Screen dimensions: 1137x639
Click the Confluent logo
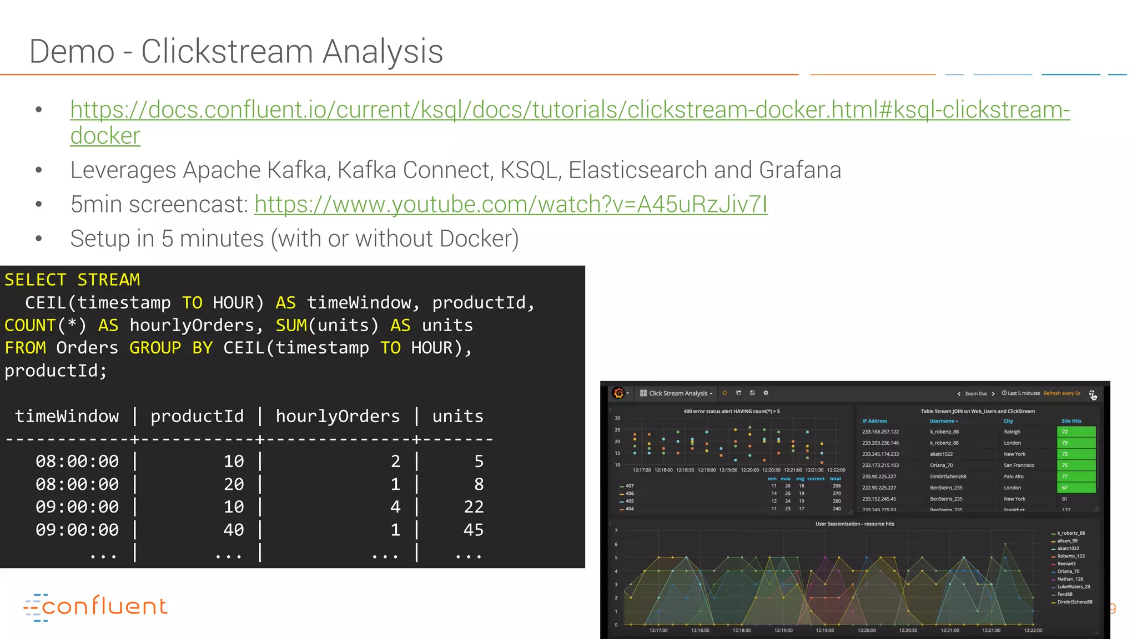pos(95,607)
